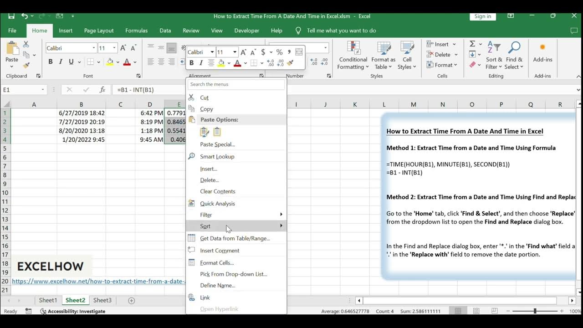Expand the Format as Table dropdown
Image resolution: width=583 pixels, height=328 pixels.
point(384,56)
